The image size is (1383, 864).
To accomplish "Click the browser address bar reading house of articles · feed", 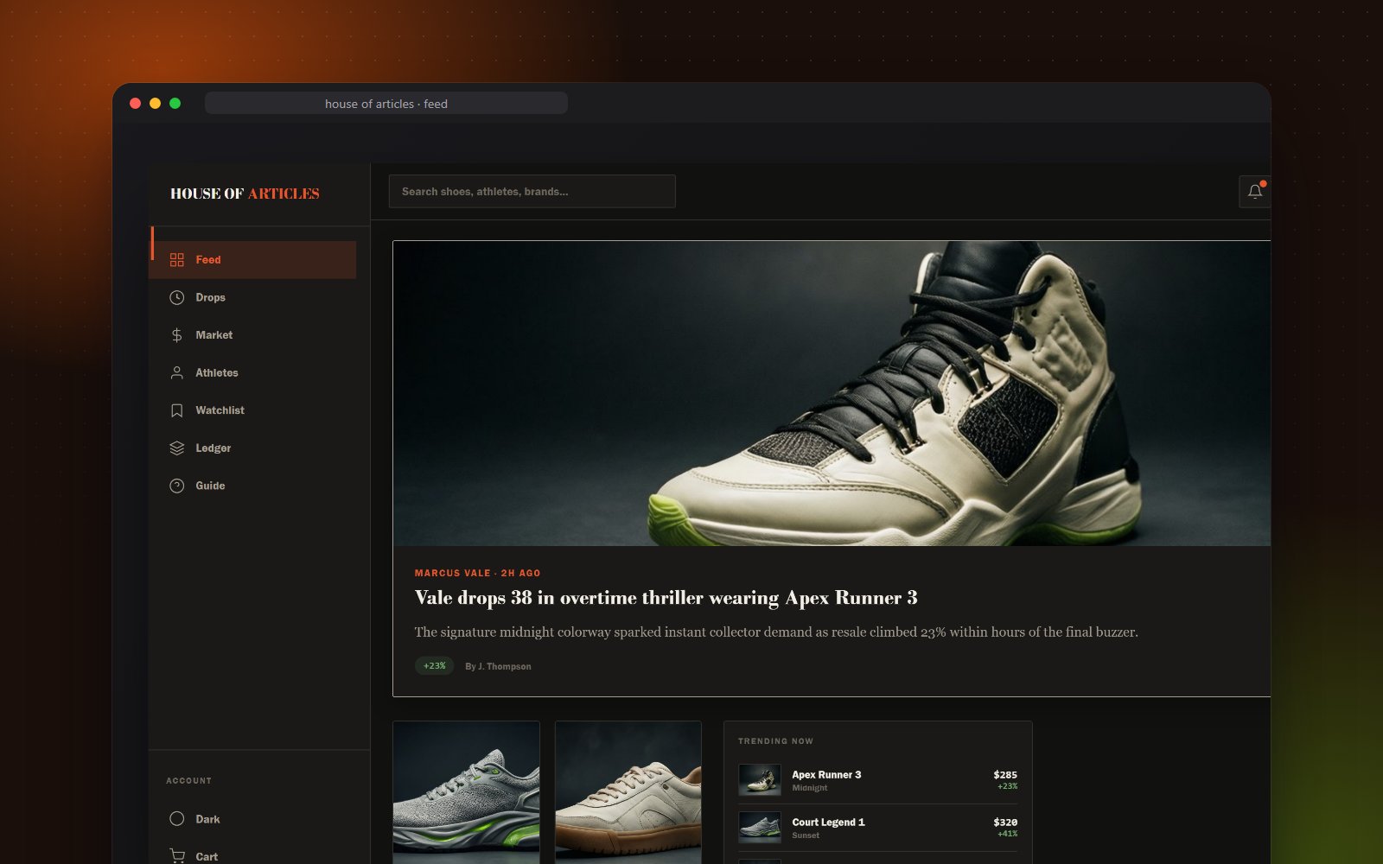I will [386, 104].
